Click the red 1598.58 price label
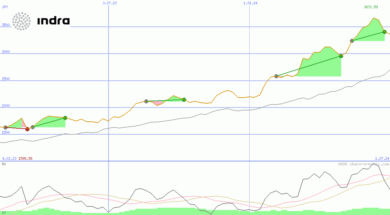 click(25, 158)
